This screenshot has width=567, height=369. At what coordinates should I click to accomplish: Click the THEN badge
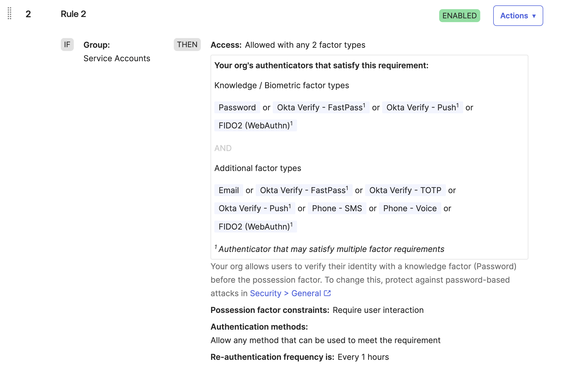187,45
